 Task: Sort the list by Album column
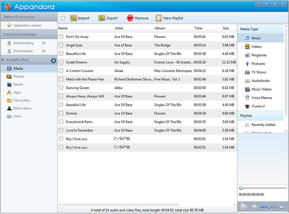[173, 28]
